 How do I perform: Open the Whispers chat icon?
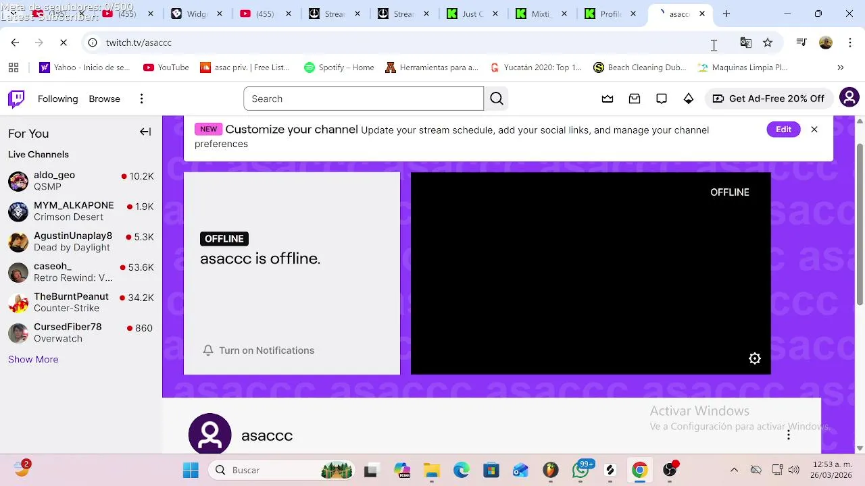[x=662, y=99]
